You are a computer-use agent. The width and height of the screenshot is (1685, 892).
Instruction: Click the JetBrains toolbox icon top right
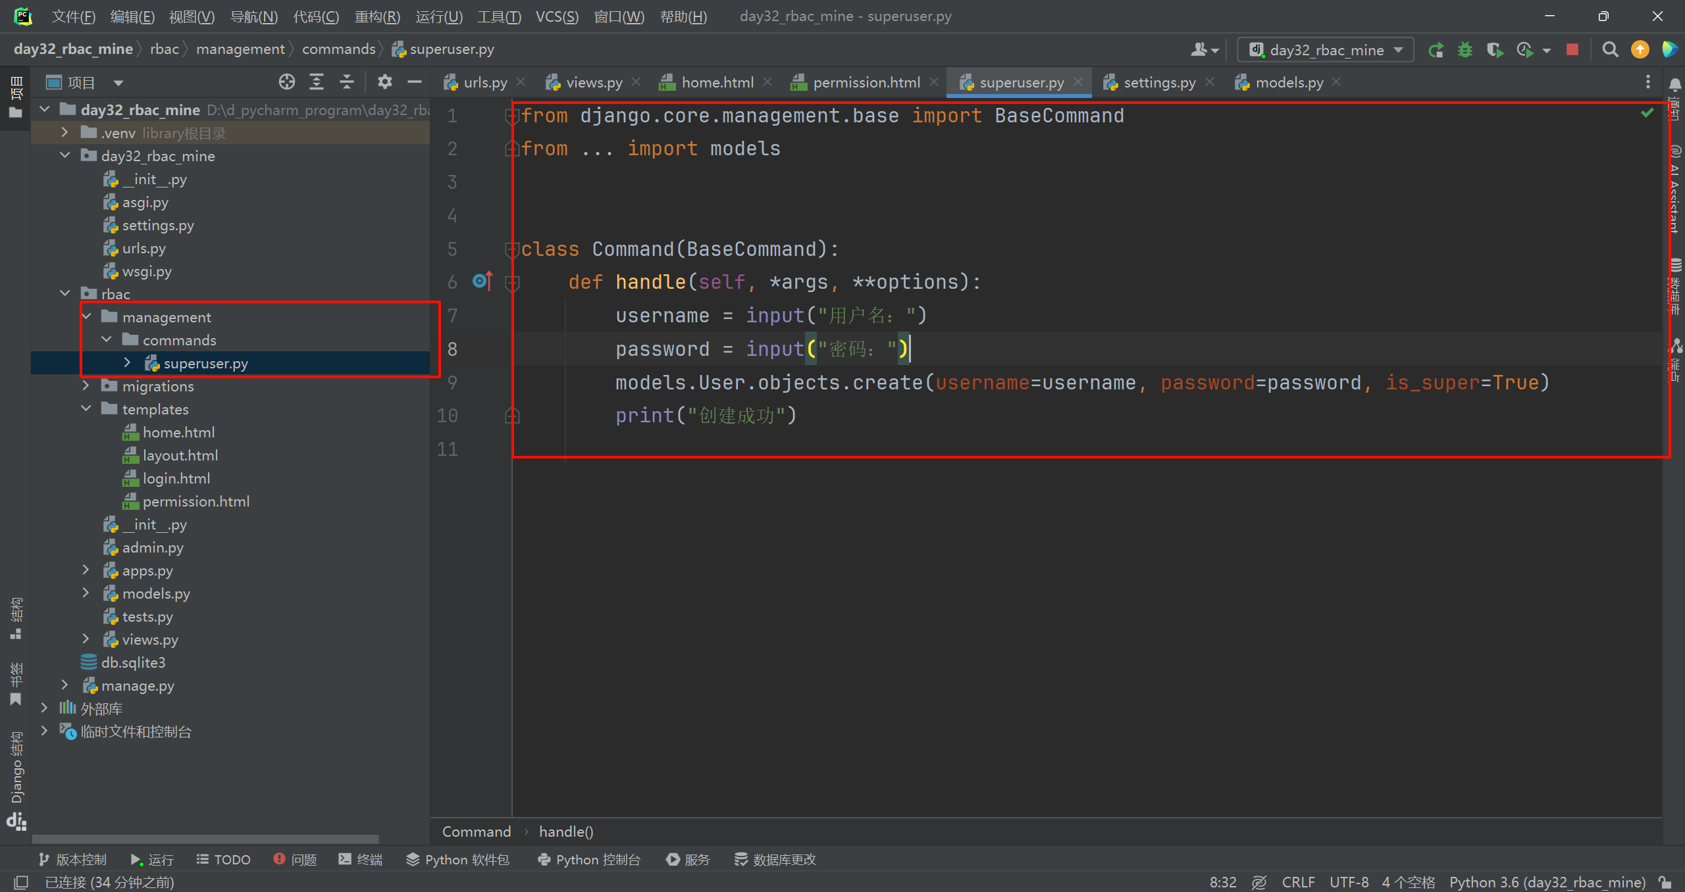click(1669, 50)
